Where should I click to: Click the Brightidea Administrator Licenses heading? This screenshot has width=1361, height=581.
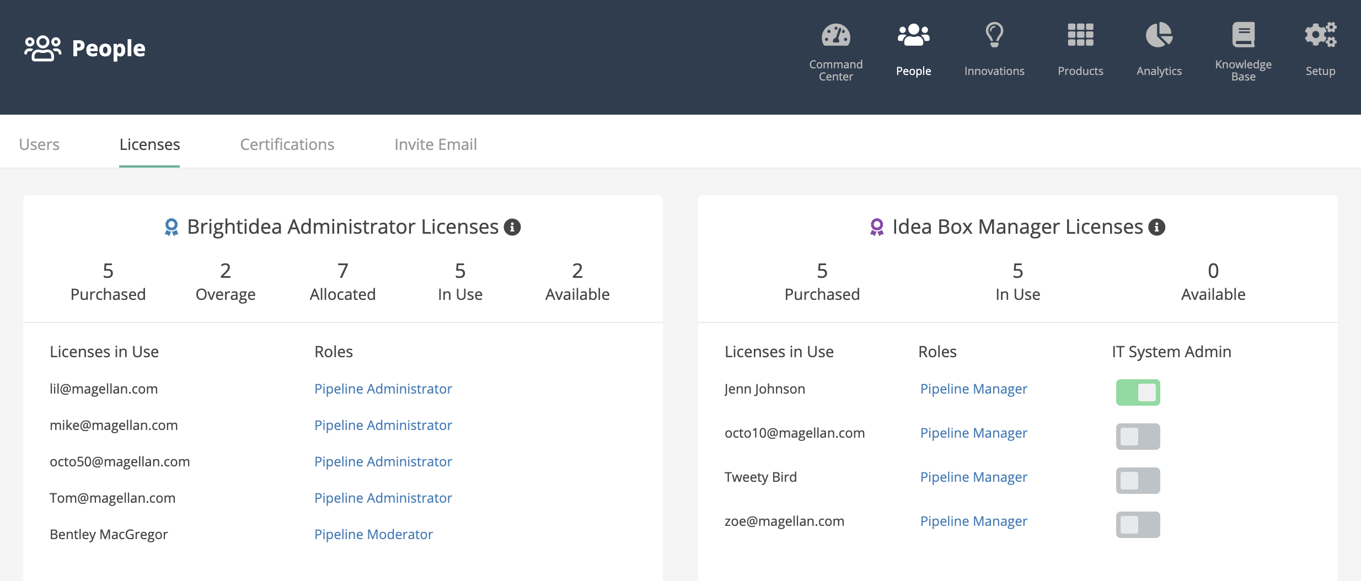point(343,227)
